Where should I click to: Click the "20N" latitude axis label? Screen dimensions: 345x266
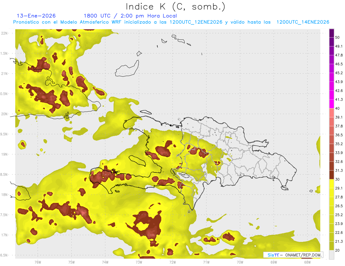[4, 114]
